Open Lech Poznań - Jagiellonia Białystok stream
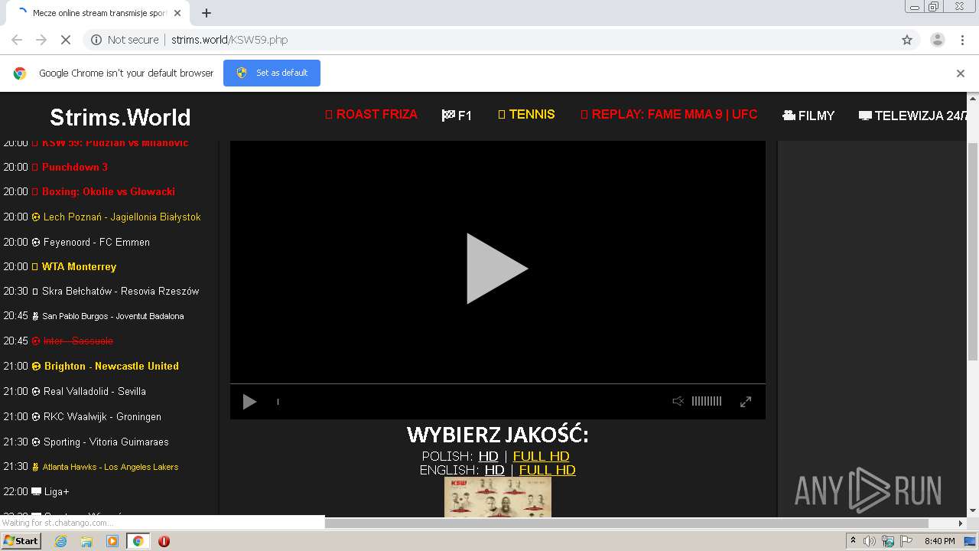 [122, 217]
